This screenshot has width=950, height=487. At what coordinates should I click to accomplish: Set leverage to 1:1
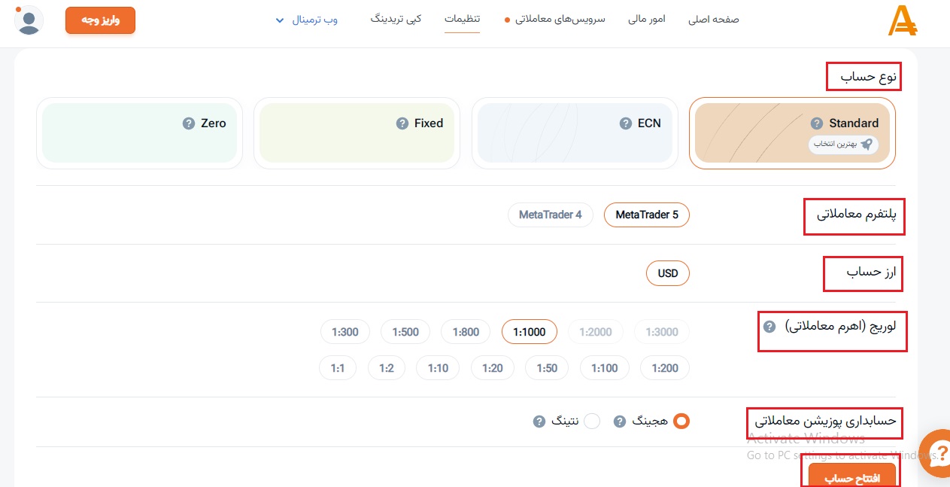pos(338,368)
